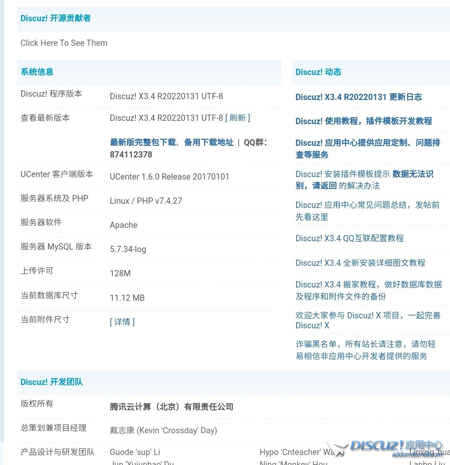Click the Apache server software value

[124, 225]
